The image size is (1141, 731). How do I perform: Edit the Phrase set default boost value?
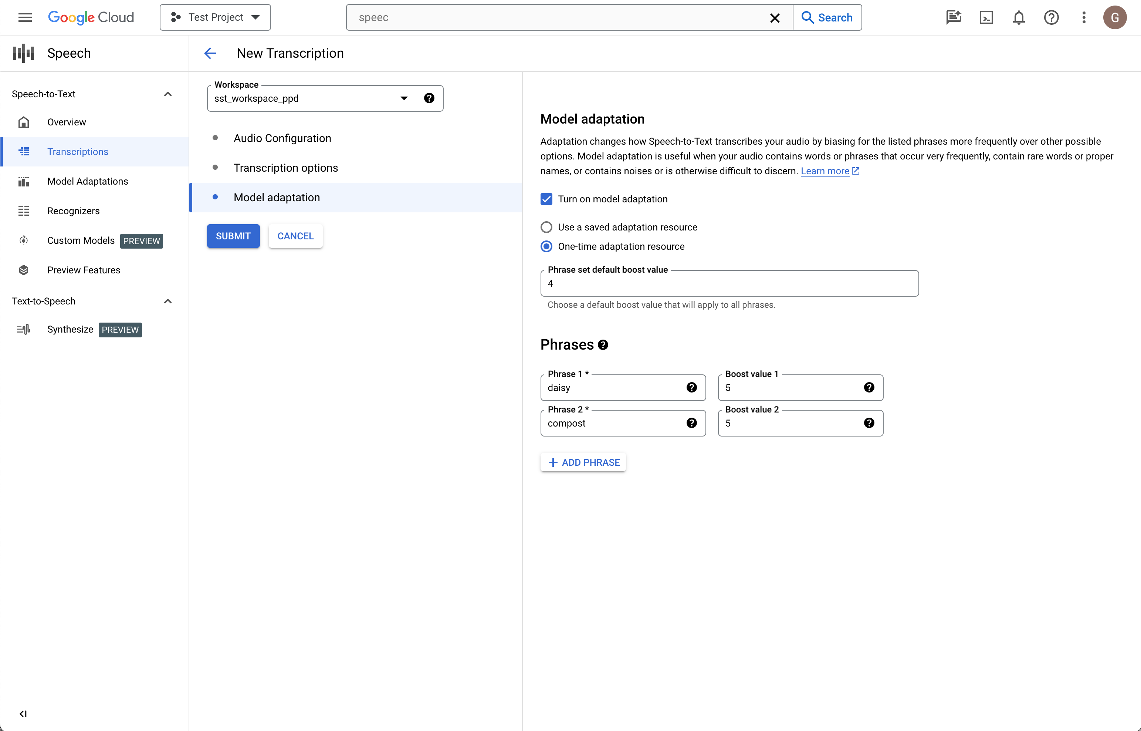tap(729, 284)
